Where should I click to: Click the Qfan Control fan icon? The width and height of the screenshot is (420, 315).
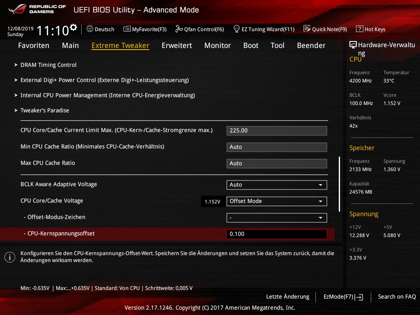tap(179, 29)
